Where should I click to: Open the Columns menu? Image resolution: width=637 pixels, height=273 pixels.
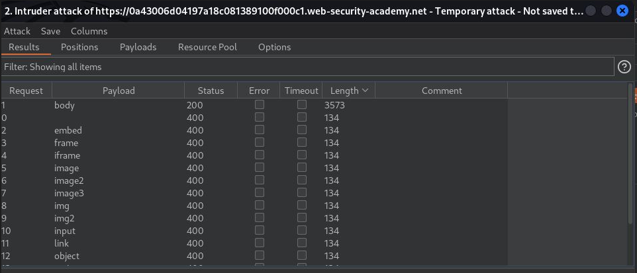(x=89, y=31)
